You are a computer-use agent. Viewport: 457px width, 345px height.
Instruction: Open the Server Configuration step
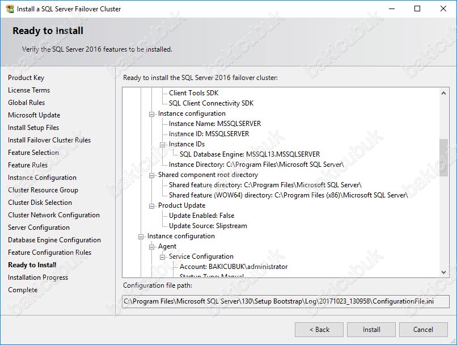point(39,228)
